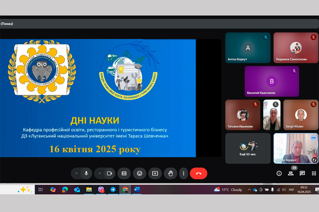This screenshot has width=319, height=212.
Task: Launch Copilot from the taskbar
Action: click(x=53, y=189)
